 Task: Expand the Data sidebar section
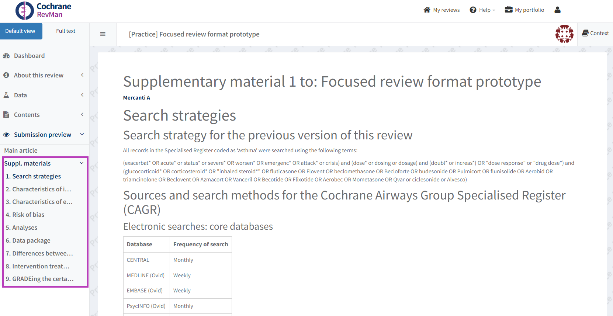point(20,95)
